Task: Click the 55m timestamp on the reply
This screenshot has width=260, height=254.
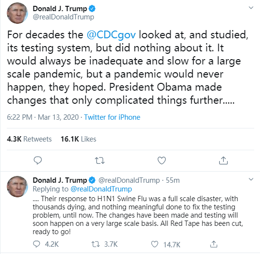Action: [173, 180]
